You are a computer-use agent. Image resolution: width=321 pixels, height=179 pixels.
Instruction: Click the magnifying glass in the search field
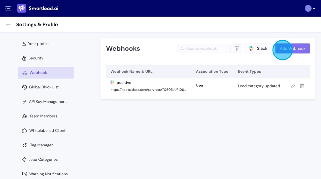183,48
